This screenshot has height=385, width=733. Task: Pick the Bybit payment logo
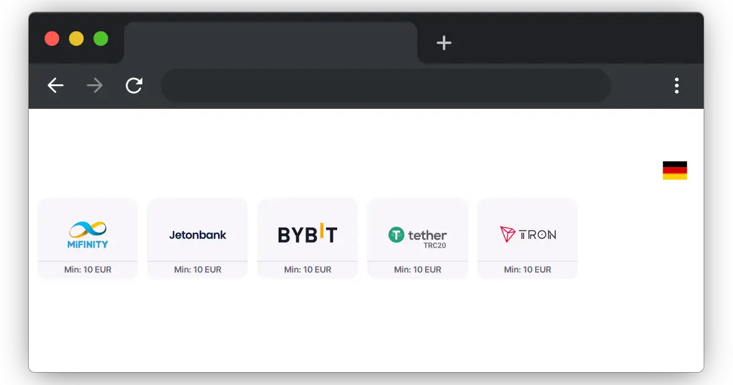pos(308,234)
